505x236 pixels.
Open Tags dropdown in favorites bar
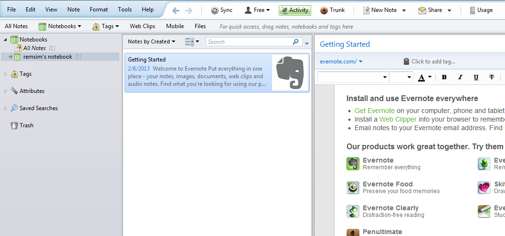coord(105,26)
